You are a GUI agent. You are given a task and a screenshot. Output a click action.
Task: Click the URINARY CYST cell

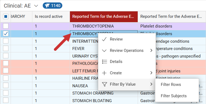pos(84,56)
